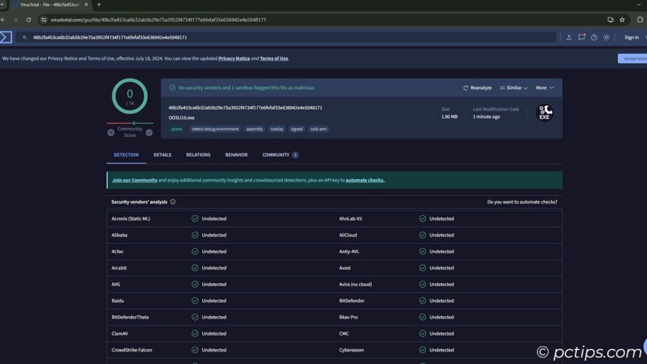This screenshot has width=647, height=364.
Task: Open the More dropdown menu
Action: pos(545,88)
